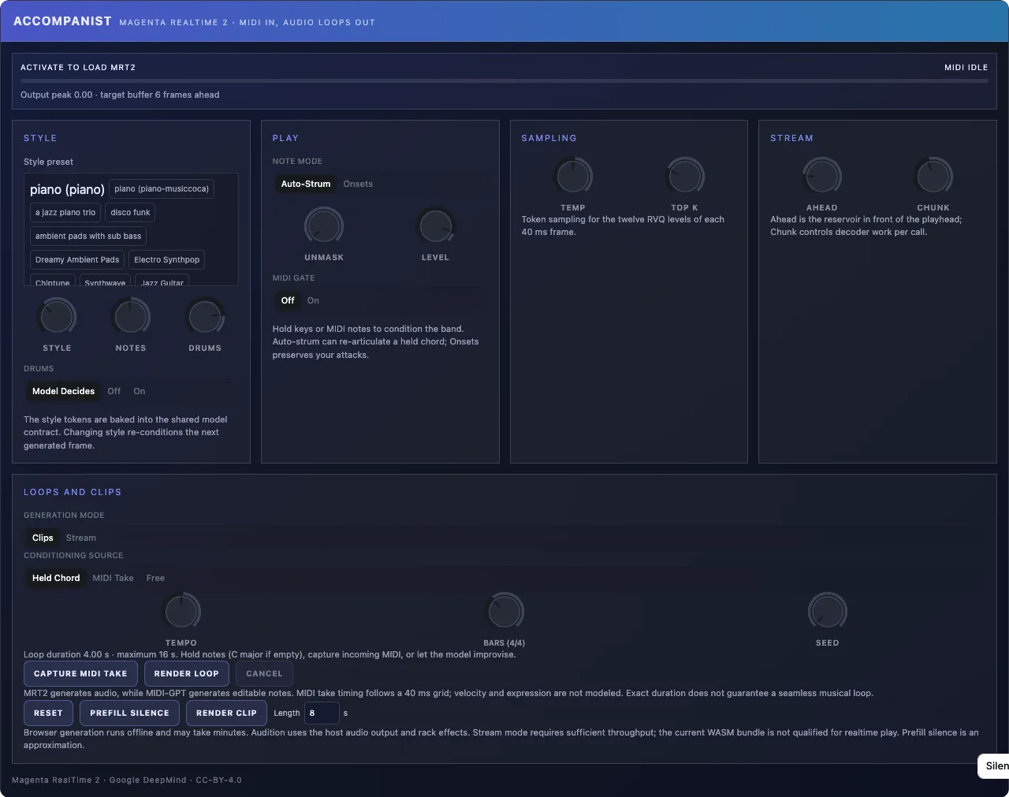
Task: Click the STYLE knob
Action: point(57,317)
